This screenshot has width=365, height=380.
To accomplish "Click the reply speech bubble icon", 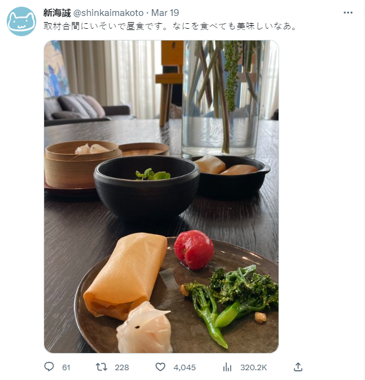I will [x=49, y=367].
